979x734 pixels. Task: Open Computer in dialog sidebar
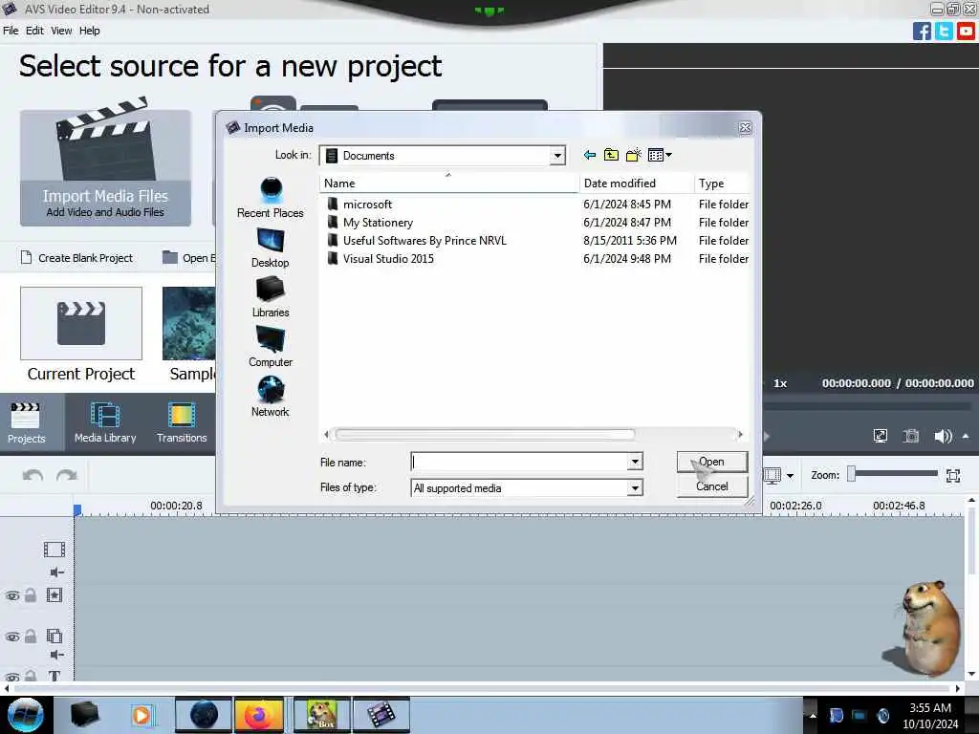pos(271,347)
